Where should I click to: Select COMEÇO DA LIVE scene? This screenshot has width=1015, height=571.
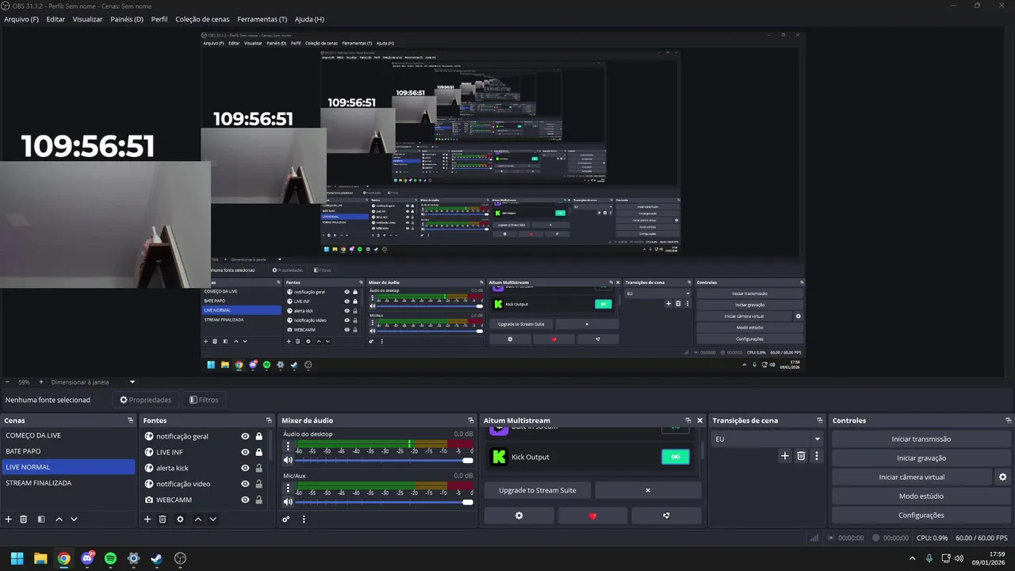68,435
